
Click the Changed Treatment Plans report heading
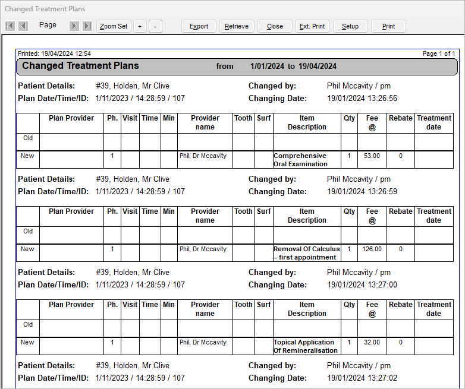coord(80,66)
